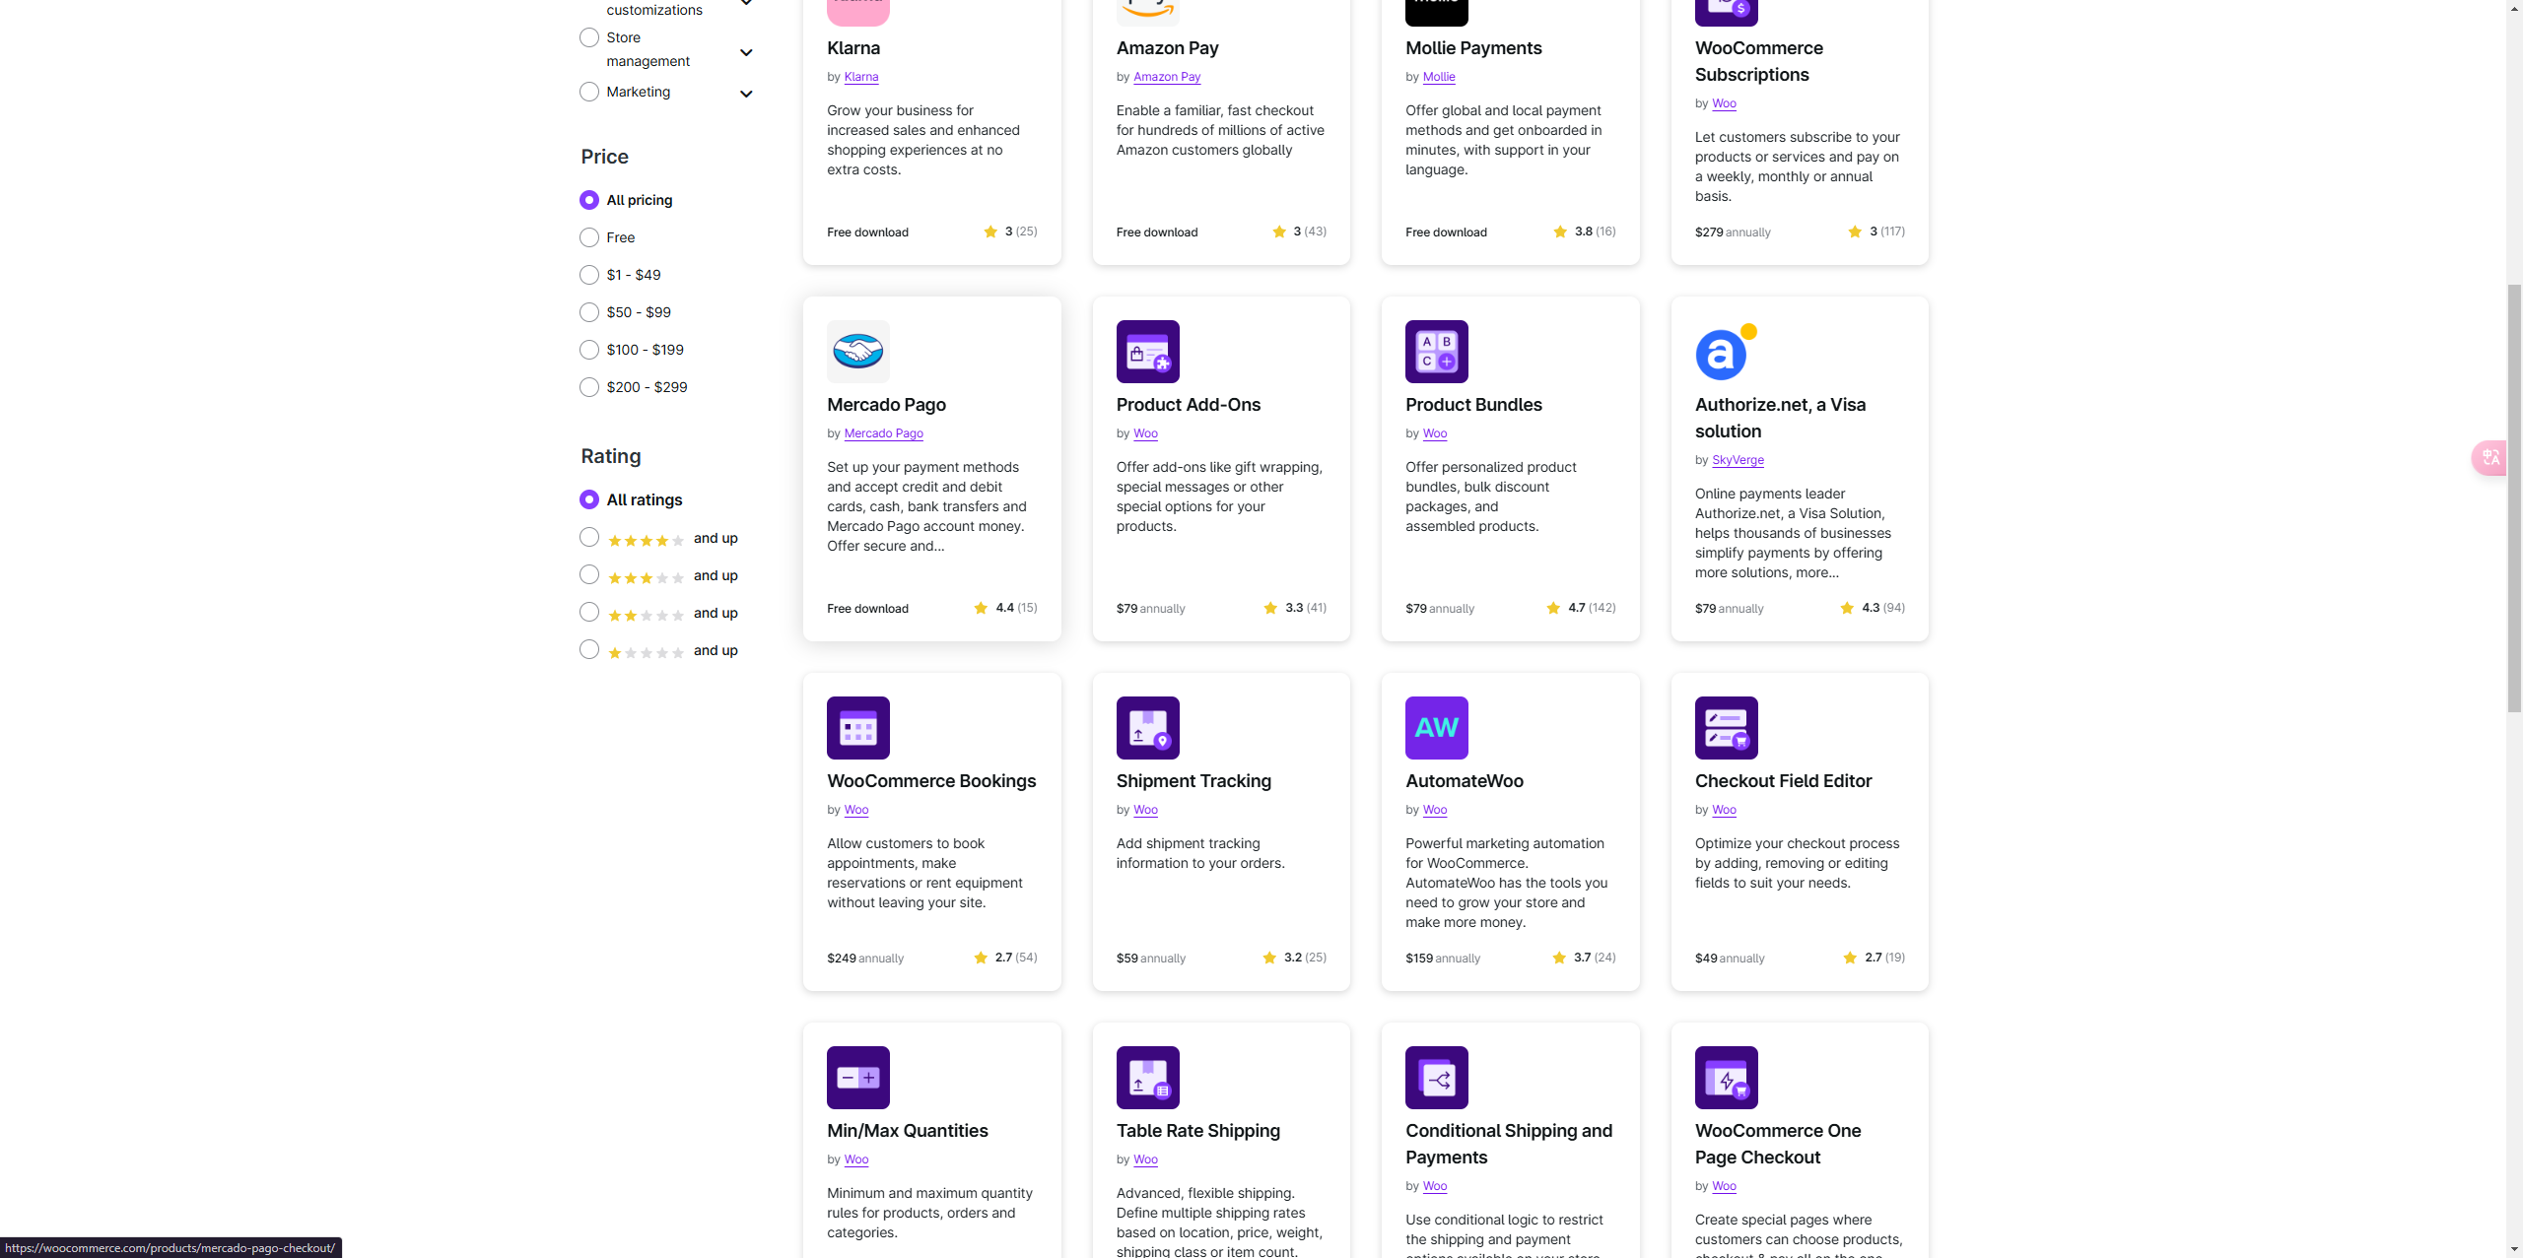Click the translate floating icon at right edge

point(2490,457)
